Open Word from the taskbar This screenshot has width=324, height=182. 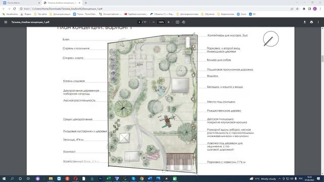click(x=150, y=178)
